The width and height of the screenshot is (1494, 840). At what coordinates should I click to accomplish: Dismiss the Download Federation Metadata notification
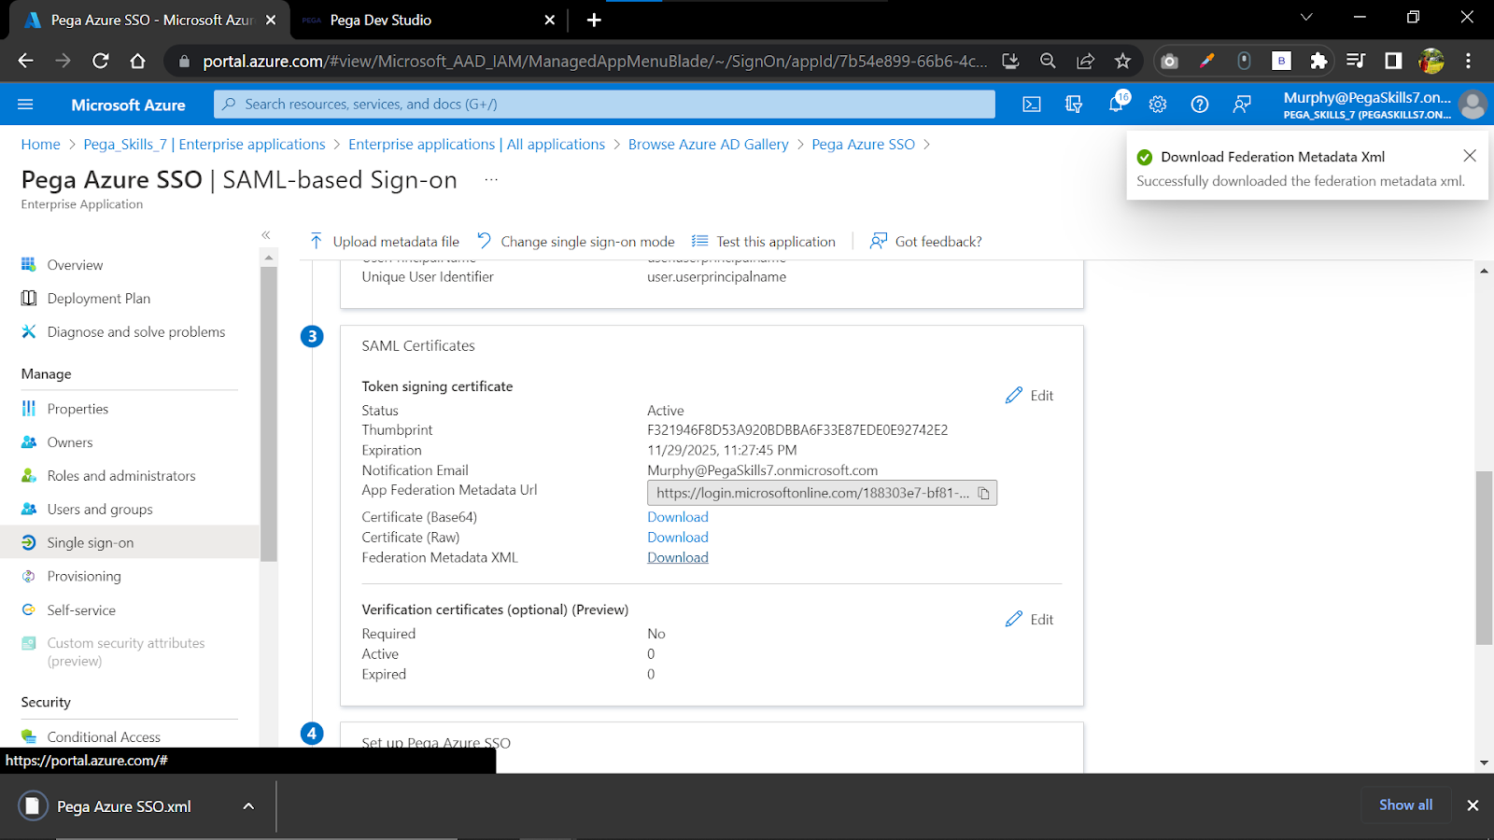(x=1470, y=156)
